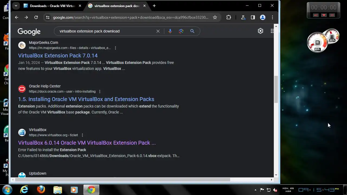Search by image with Google Lens icon
Image resolution: width=347 pixels, height=195 pixels.
coord(181,31)
